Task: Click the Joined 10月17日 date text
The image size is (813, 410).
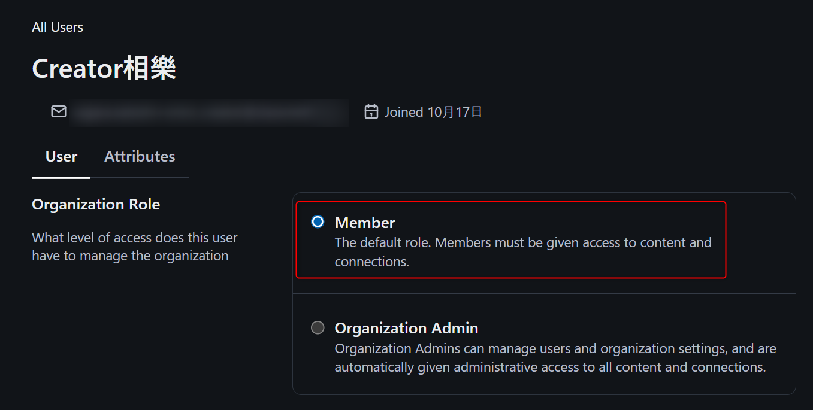Action: (433, 112)
